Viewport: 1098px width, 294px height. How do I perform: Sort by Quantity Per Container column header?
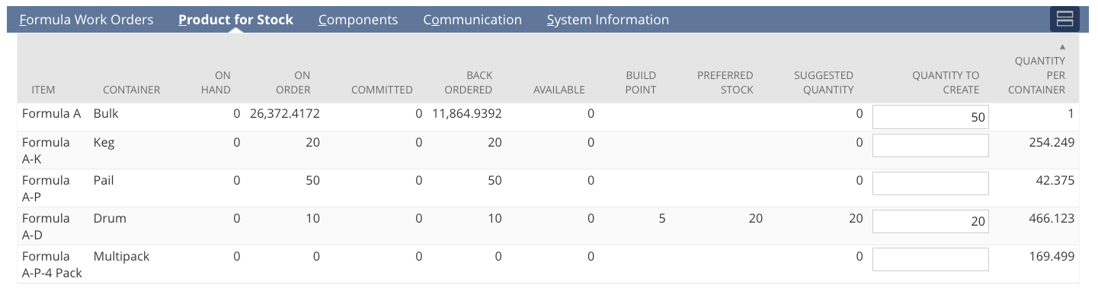pos(1036,75)
